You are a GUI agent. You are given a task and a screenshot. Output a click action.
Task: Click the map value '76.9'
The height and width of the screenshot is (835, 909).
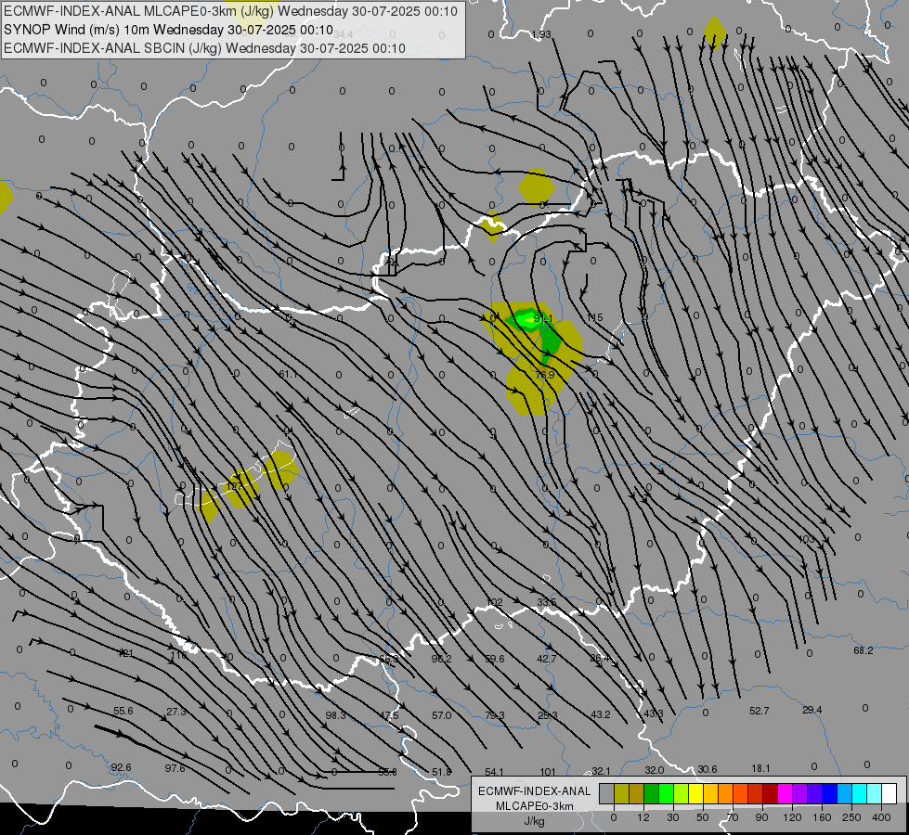pos(545,375)
